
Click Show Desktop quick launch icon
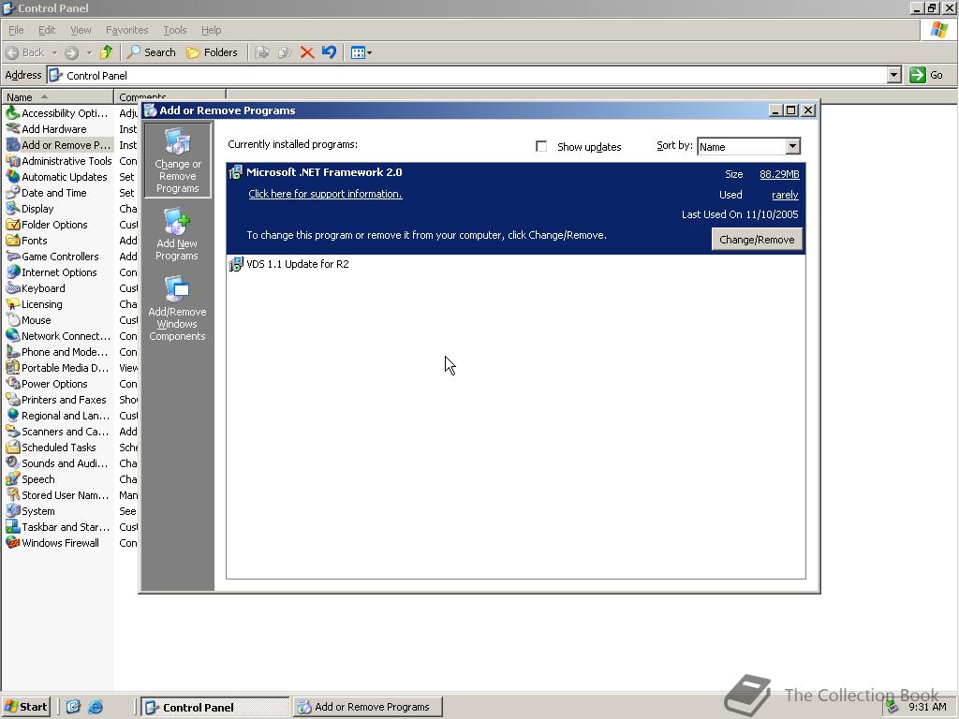73,707
